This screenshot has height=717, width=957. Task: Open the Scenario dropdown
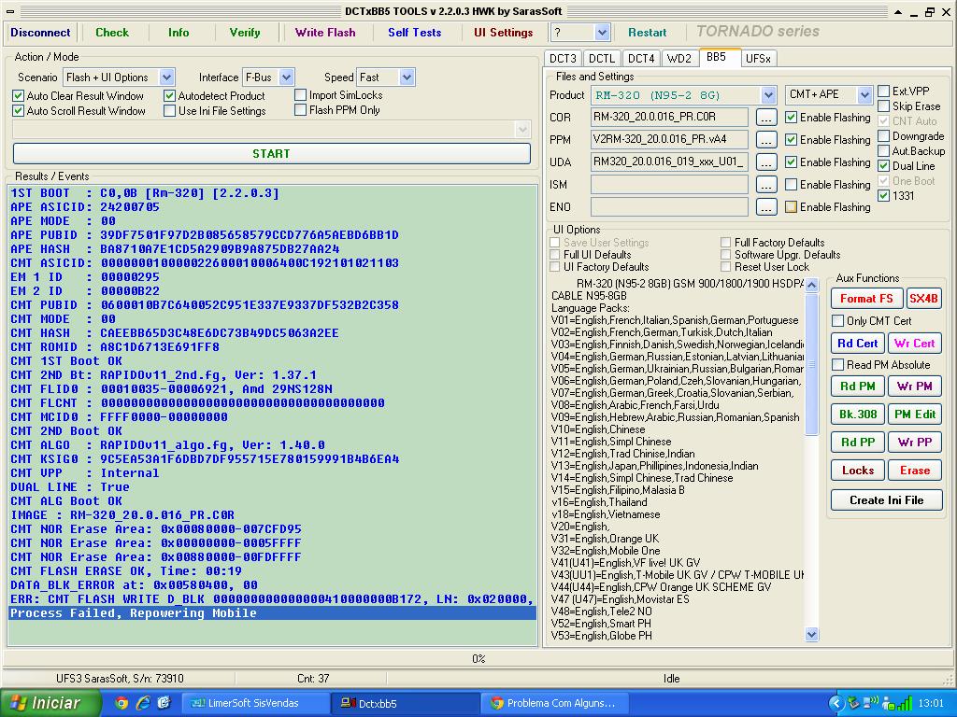click(166, 77)
